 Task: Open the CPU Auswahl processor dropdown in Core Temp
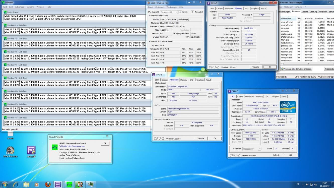click(x=169, y=12)
